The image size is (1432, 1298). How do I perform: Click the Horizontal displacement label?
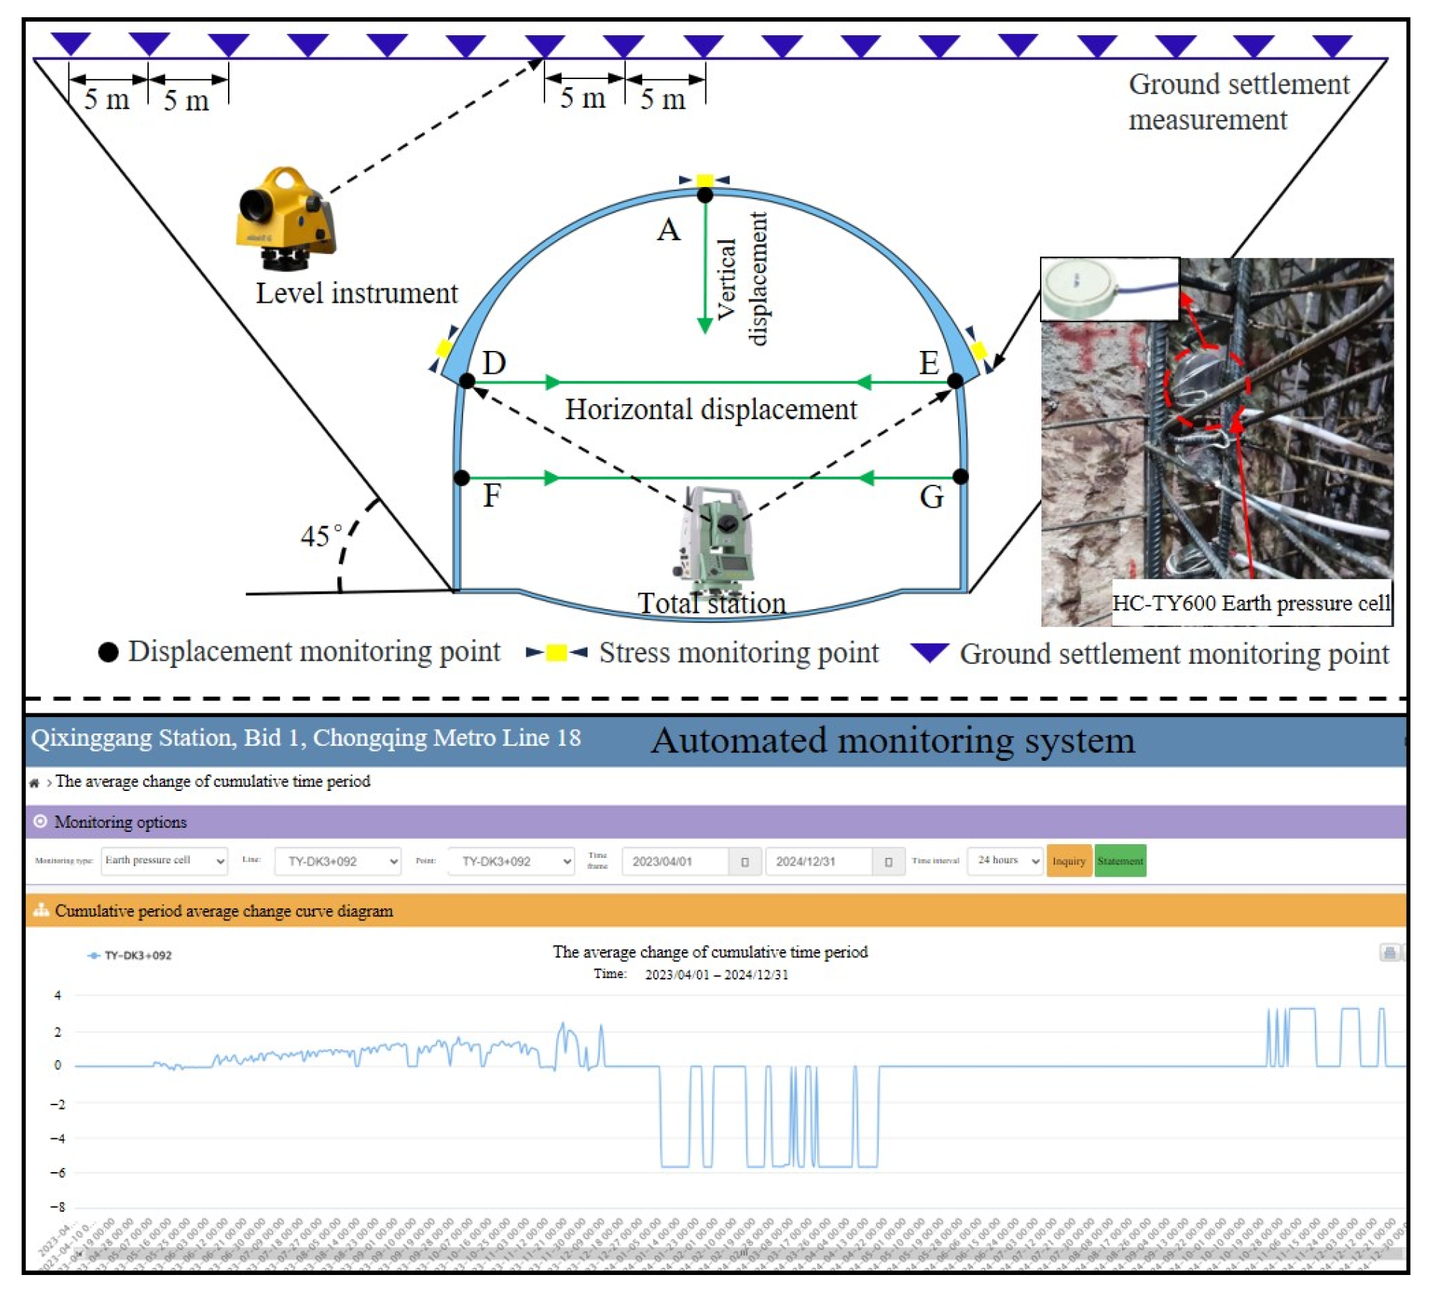pyautogui.click(x=711, y=409)
